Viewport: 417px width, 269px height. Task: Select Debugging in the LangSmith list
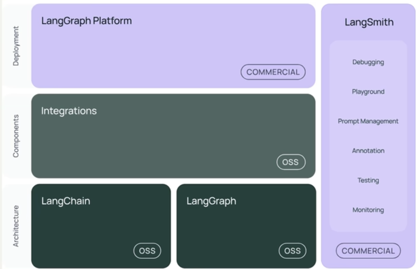(368, 62)
